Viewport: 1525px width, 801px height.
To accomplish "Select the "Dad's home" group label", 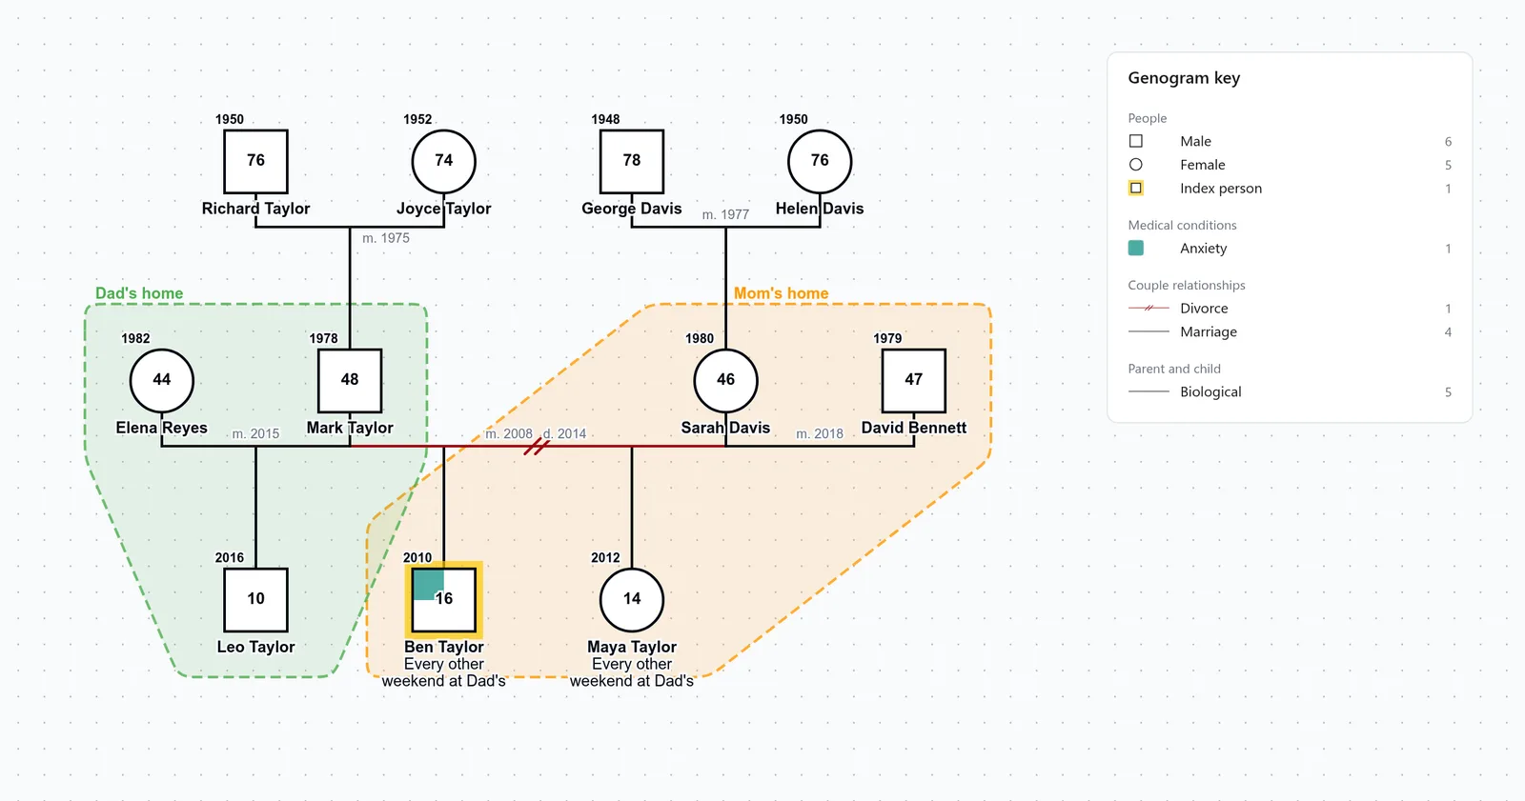I will pyautogui.click(x=139, y=293).
